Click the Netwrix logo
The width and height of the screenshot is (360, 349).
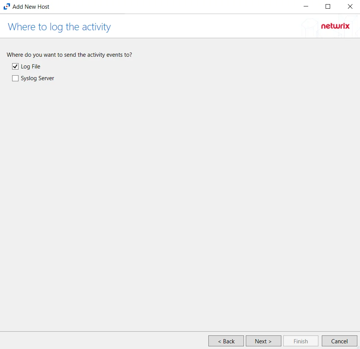click(x=335, y=26)
